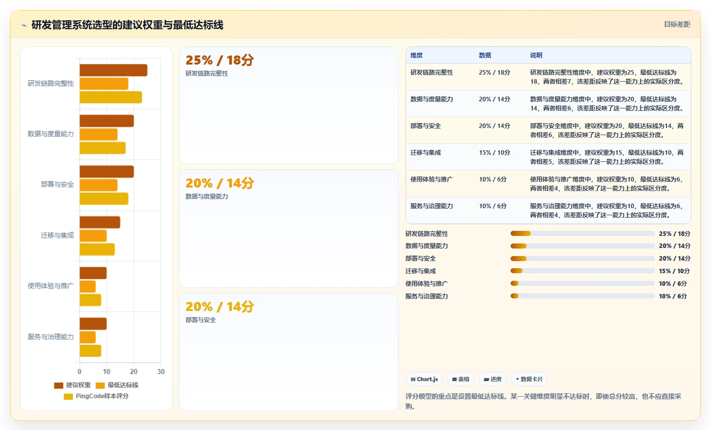711x430 pixels.
Task: Click the lightning icon beside the page title
Action: tap(24, 25)
